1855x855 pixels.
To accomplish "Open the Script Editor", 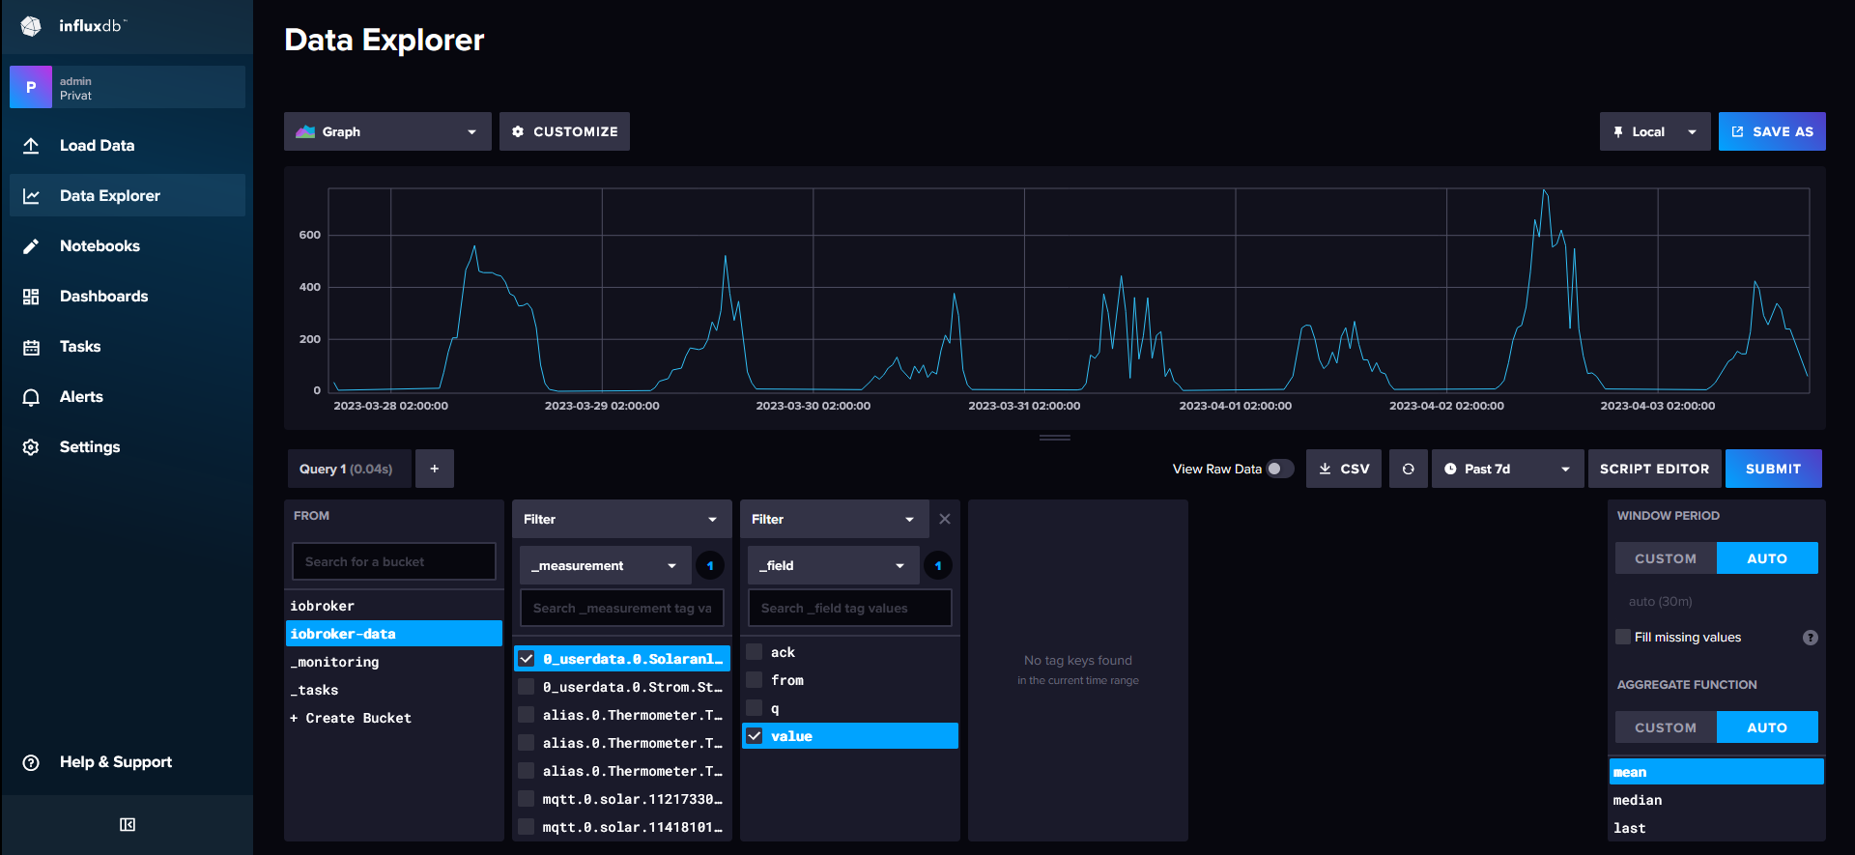I will click(x=1654, y=469).
